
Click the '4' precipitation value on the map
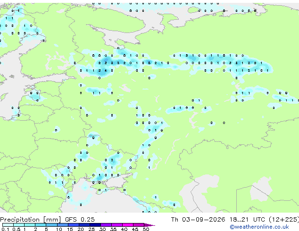106,71
